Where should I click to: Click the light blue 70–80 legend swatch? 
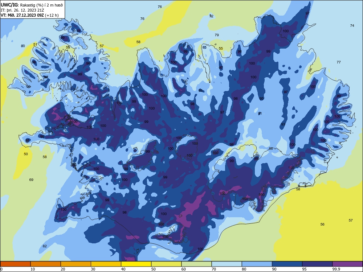[227, 264]
